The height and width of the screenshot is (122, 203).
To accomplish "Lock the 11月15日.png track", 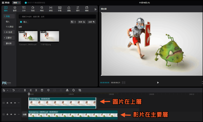I will (7, 103).
